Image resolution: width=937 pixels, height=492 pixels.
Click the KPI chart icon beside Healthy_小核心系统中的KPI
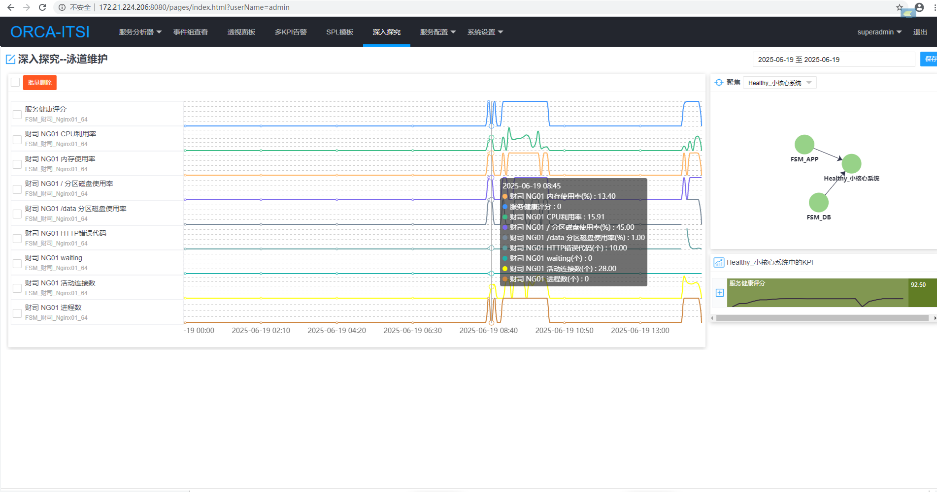pyautogui.click(x=719, y=263)
